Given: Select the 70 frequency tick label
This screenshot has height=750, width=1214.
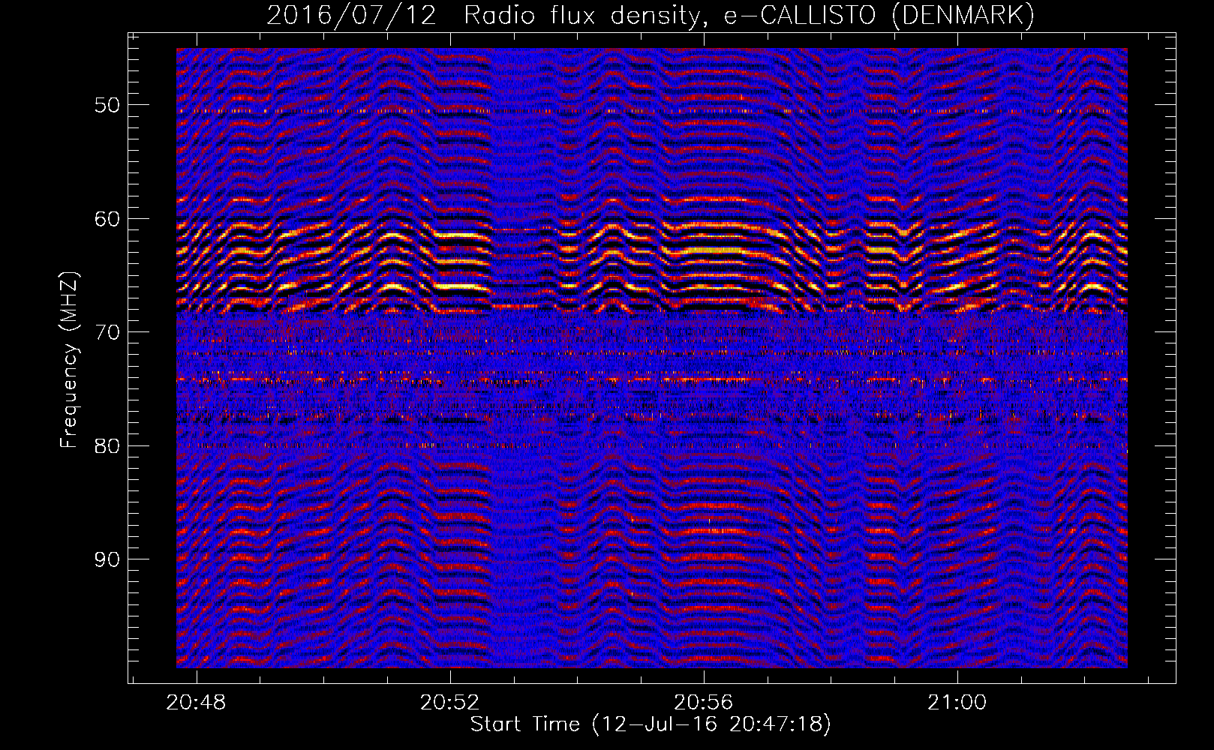Looking at the screenshot, I should tap(107, 332).
